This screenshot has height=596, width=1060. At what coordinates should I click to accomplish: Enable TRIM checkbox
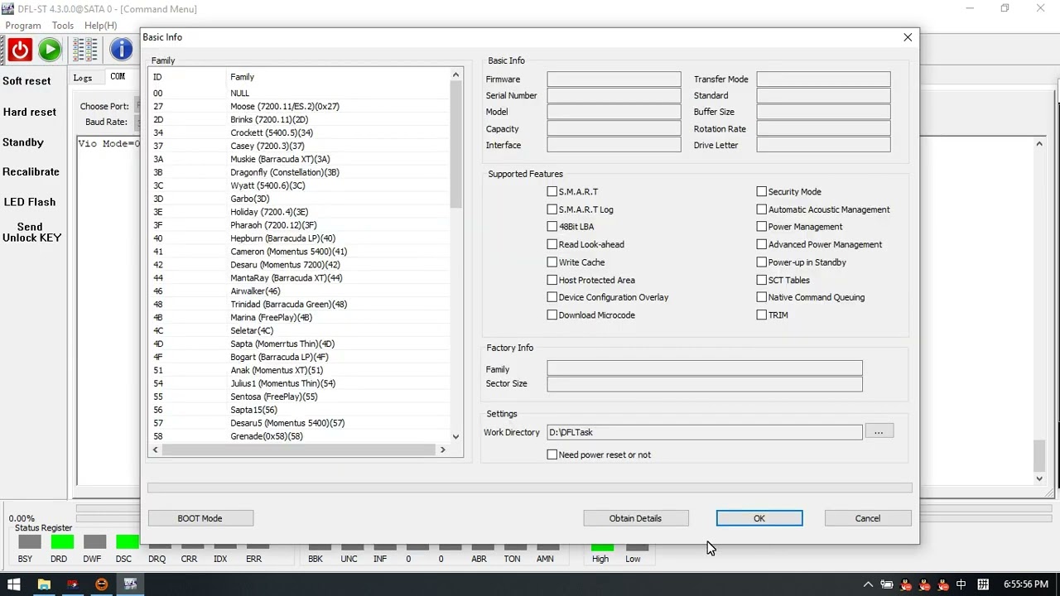(762, 315)
